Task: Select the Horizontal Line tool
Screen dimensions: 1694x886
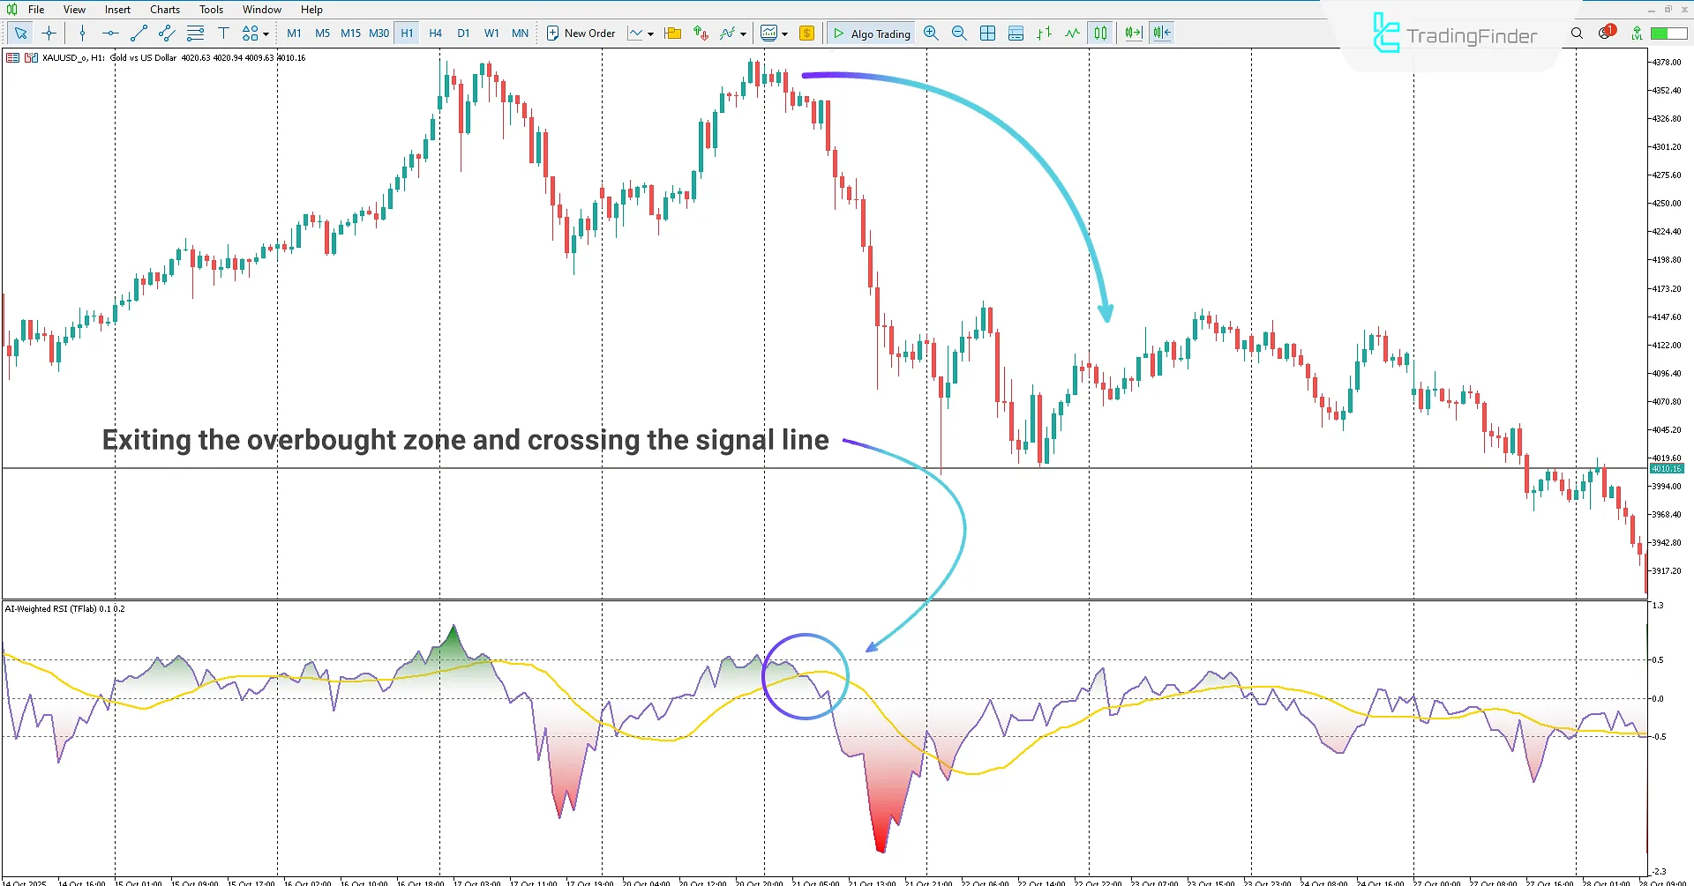Action: [x=109, y=33]
